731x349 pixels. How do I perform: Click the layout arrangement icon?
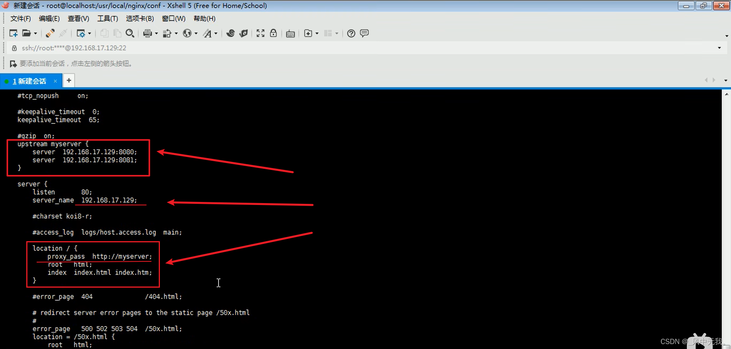coord(328,34)
